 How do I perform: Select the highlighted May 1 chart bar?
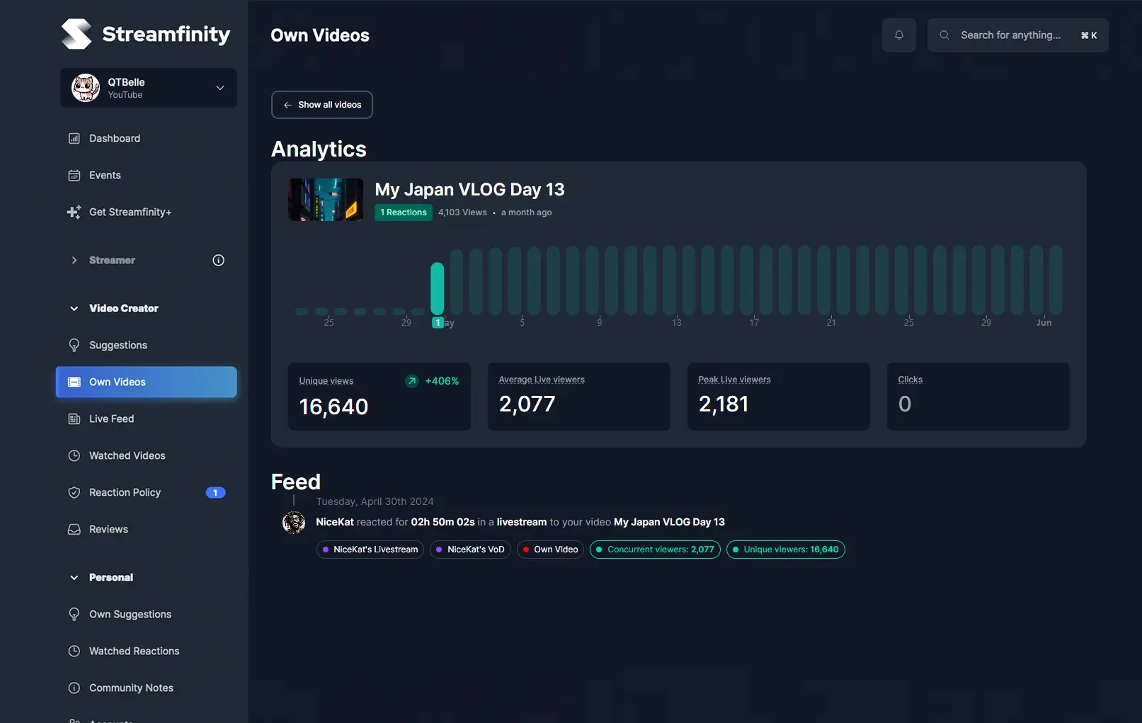(438, 288)
